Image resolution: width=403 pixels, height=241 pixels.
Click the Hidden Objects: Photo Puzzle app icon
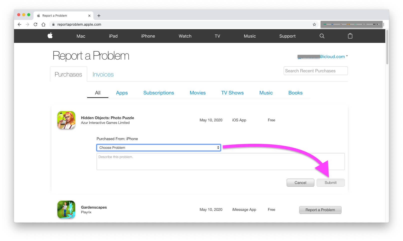66,120
